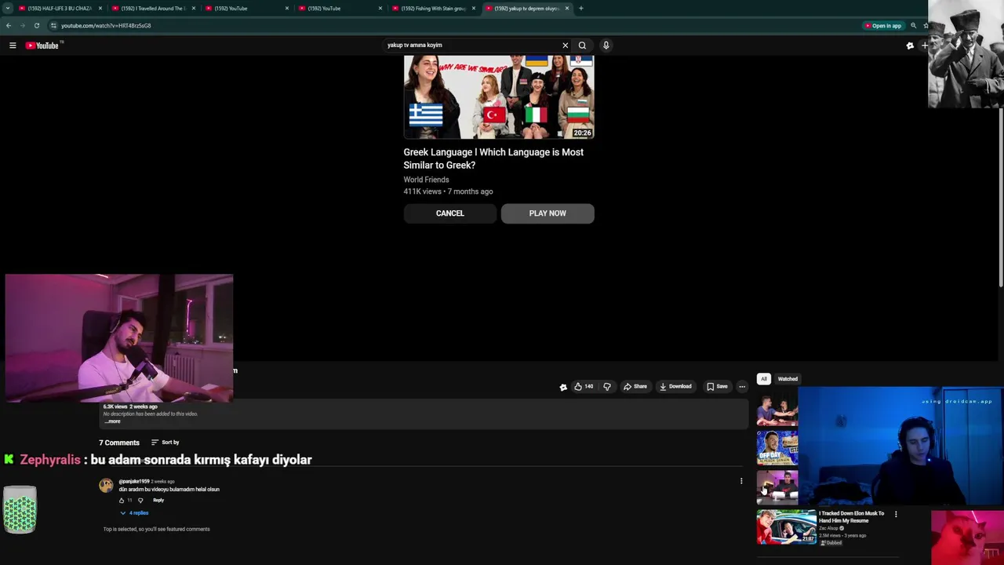This screenshot has width=1004, height=565.
Task: Dislike the video with the thumbs-down
Action: 606,386
